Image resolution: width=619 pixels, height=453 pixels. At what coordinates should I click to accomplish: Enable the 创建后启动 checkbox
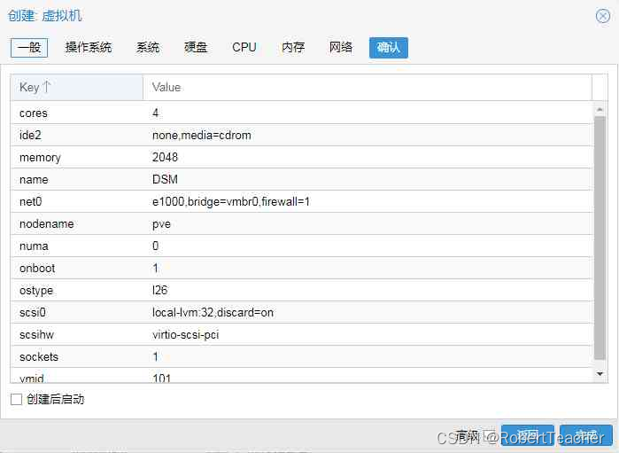tap(16, 399)
